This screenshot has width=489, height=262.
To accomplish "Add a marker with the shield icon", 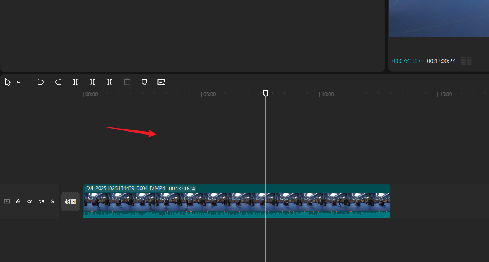I will tap(144, 82).
